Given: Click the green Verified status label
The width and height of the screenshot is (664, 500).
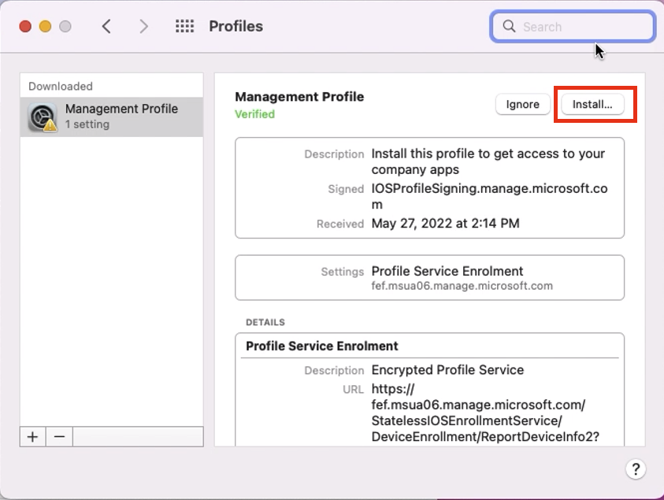Looking at the screenshot, I should click(x=254, y=114).
